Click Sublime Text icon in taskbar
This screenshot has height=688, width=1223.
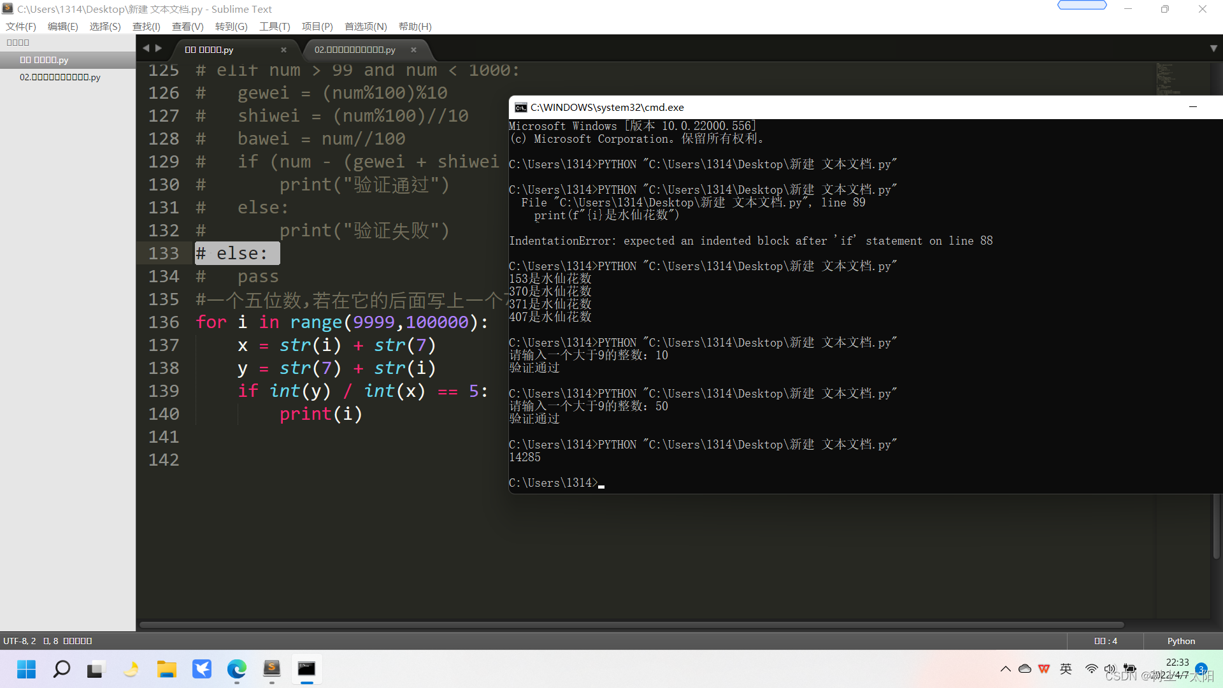(272, 669)
